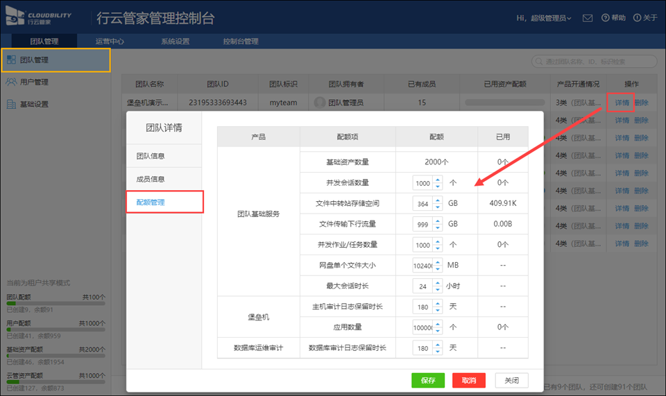Click the red 取消 button
The image size is (666, 396).
coord(469,380)
